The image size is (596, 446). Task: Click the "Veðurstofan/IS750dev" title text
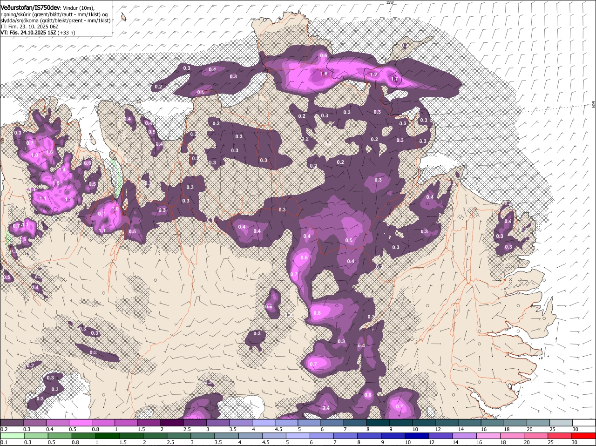tap(31, 7)
